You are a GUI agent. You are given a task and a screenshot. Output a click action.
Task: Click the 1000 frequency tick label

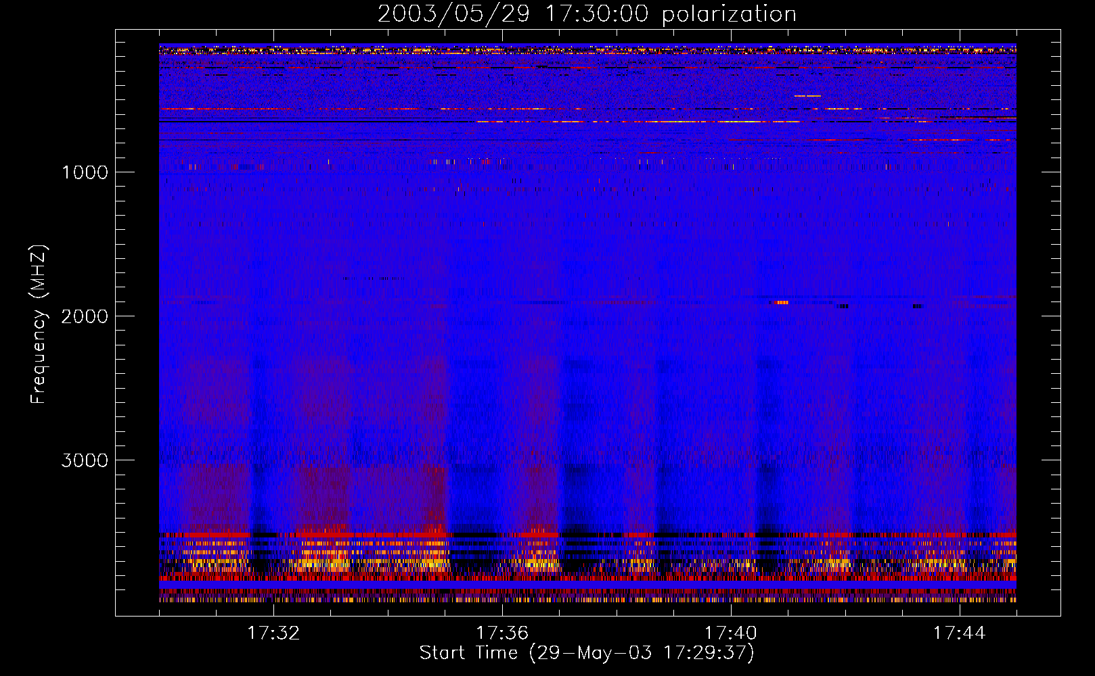(x=85, y=172)
